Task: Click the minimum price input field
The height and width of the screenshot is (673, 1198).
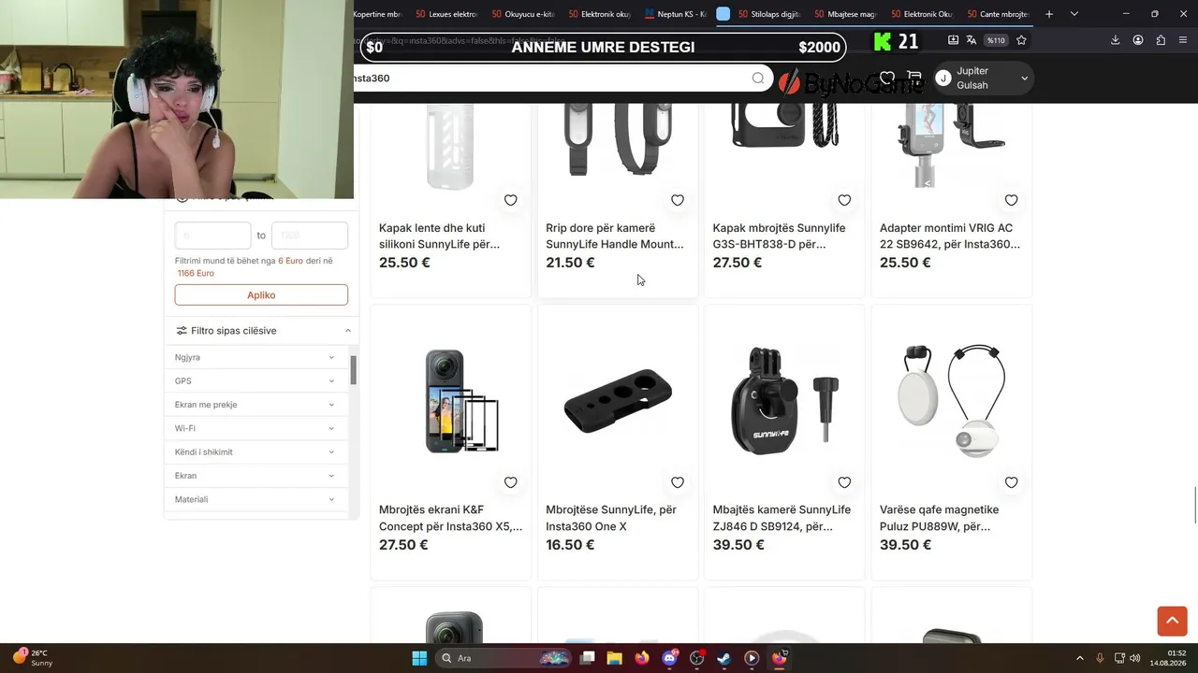Action: point(212,236)
